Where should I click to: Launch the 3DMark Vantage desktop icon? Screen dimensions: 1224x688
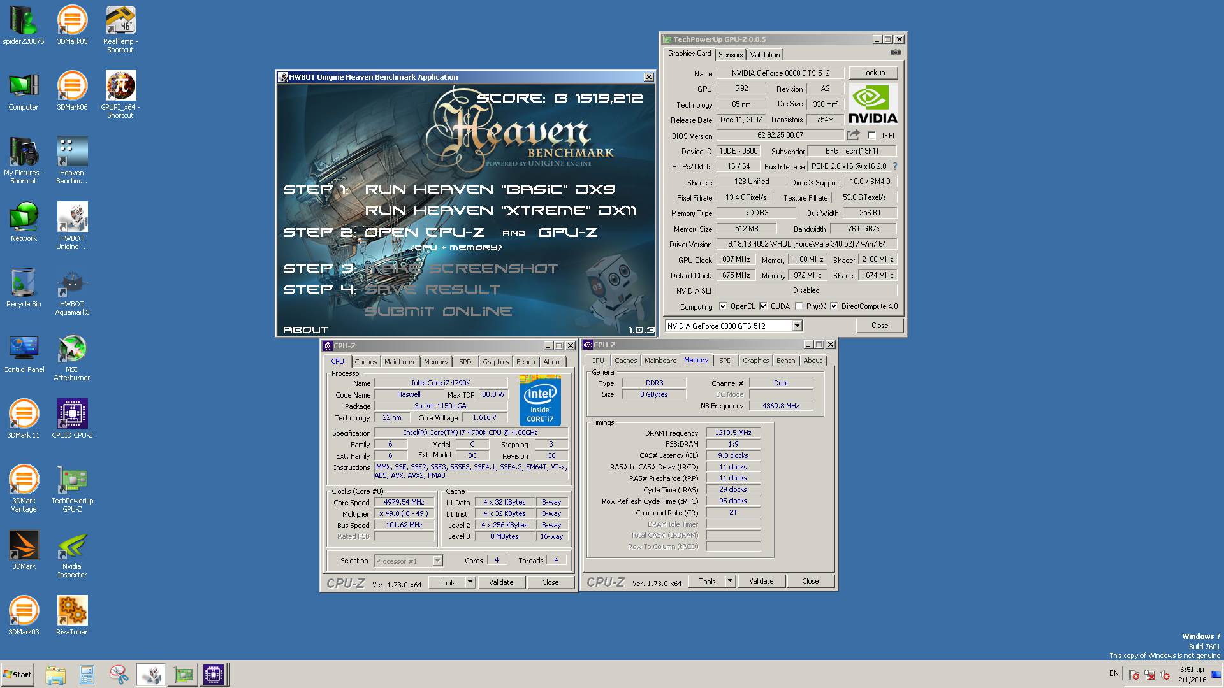tap(24, 489)
